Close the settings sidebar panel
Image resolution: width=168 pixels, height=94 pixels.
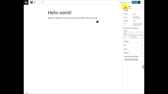(x=142, y=7)
